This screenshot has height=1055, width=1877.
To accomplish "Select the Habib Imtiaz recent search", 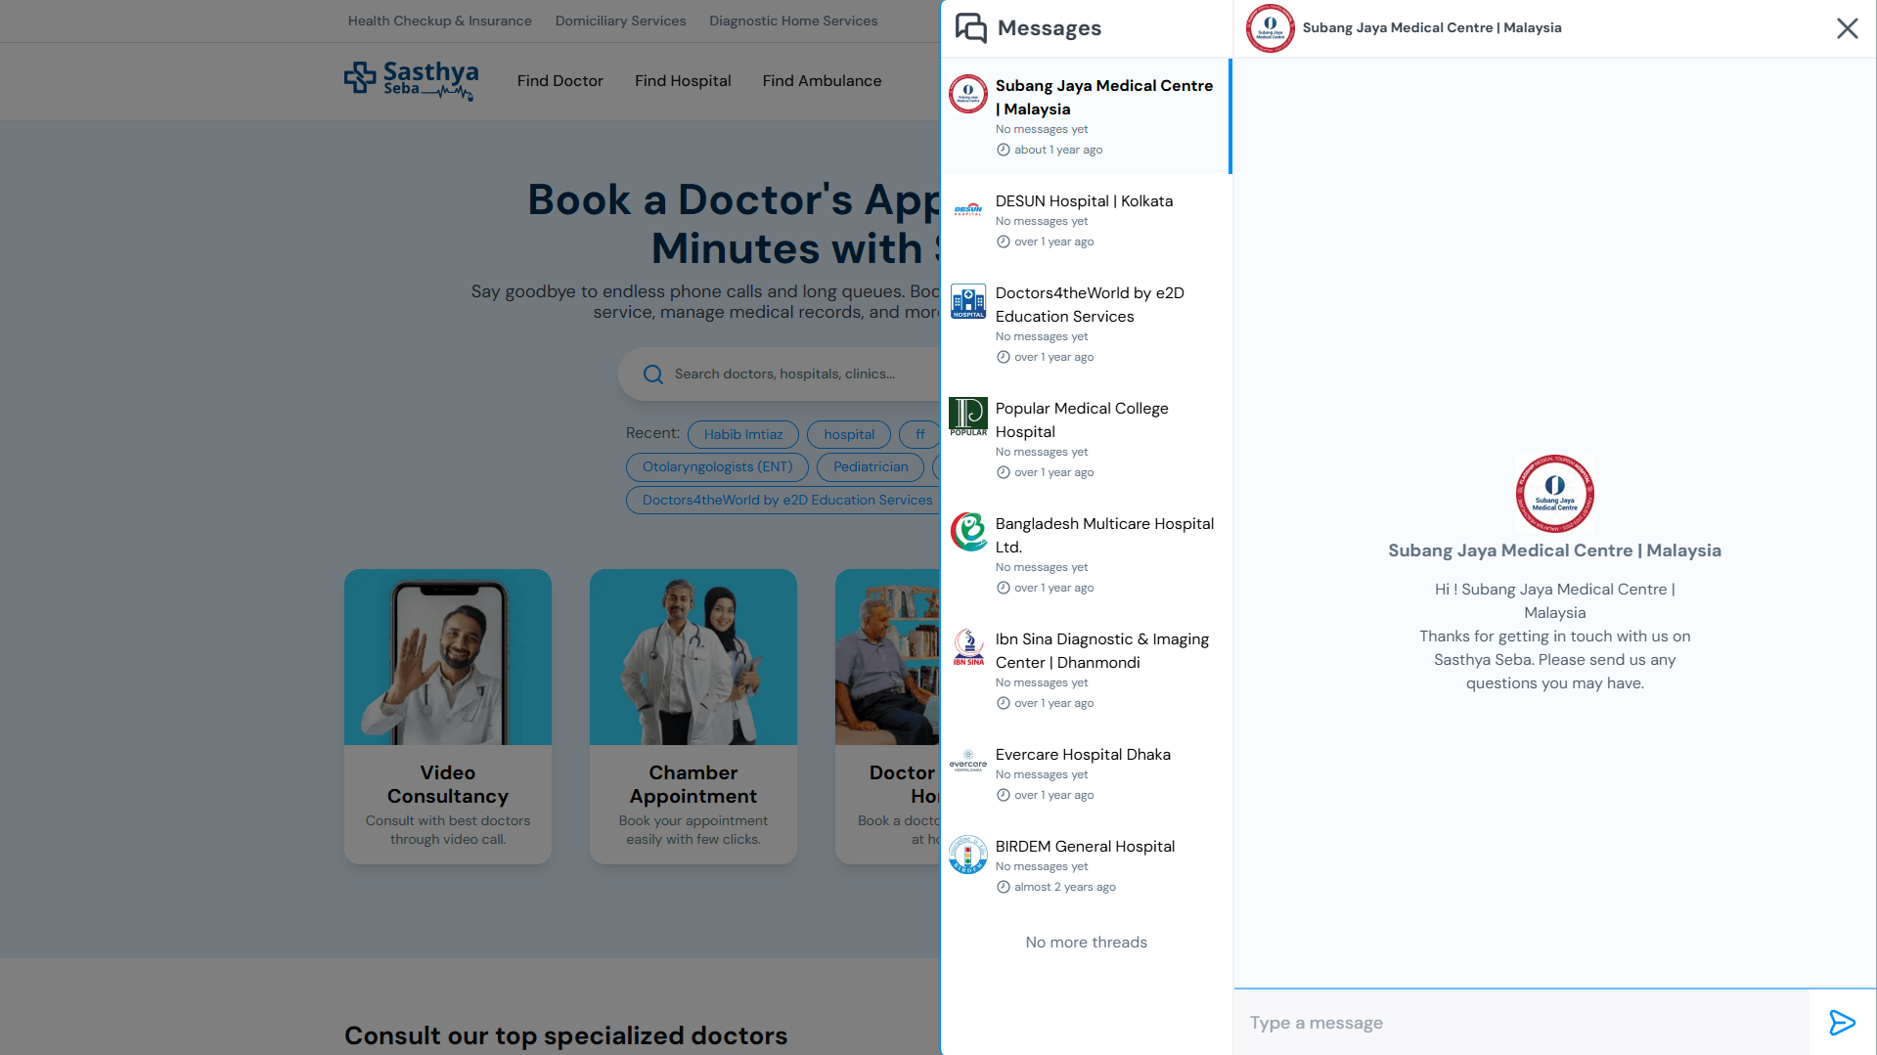I will 743,435.
